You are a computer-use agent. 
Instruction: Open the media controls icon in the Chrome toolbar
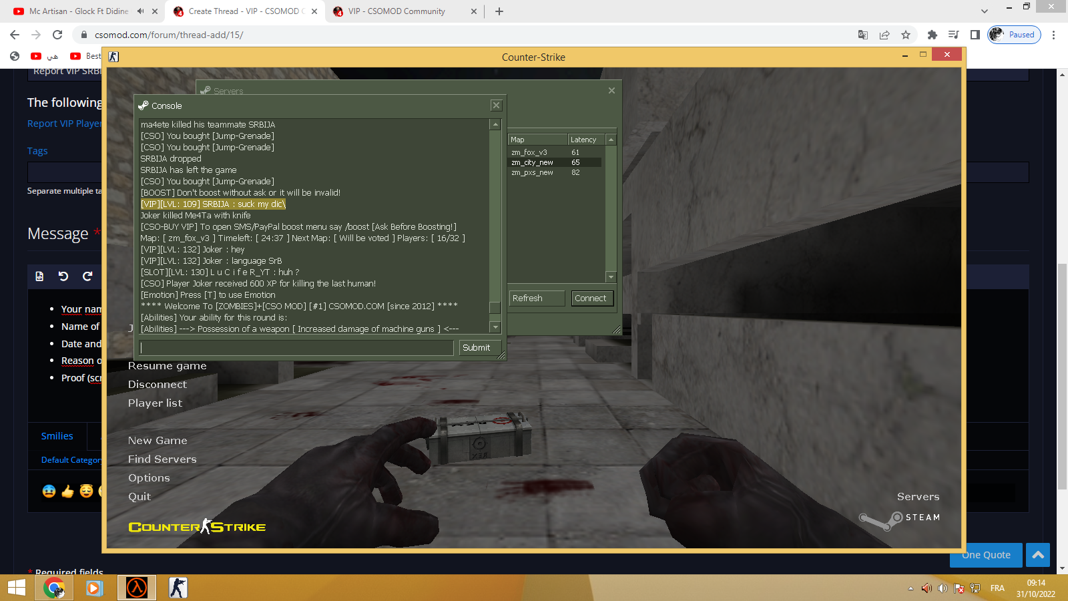coord(954,35)
